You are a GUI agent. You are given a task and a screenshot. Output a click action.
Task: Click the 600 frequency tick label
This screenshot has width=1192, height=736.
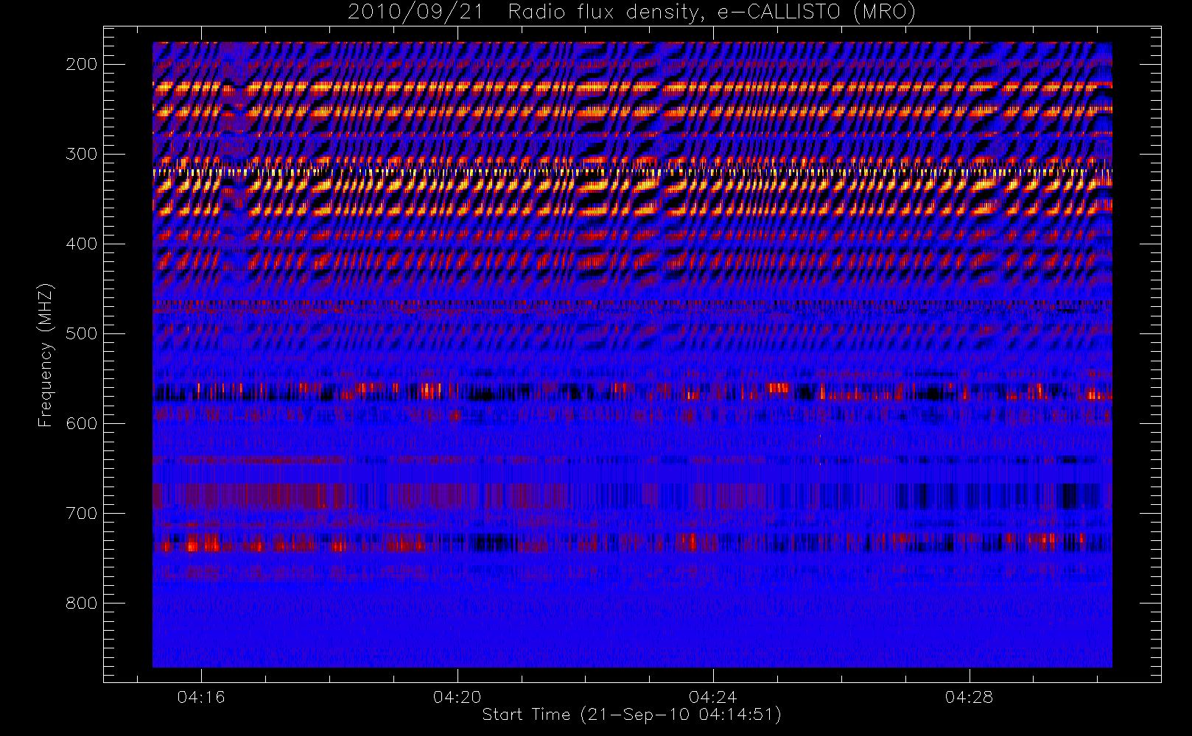tap(82, 423)
